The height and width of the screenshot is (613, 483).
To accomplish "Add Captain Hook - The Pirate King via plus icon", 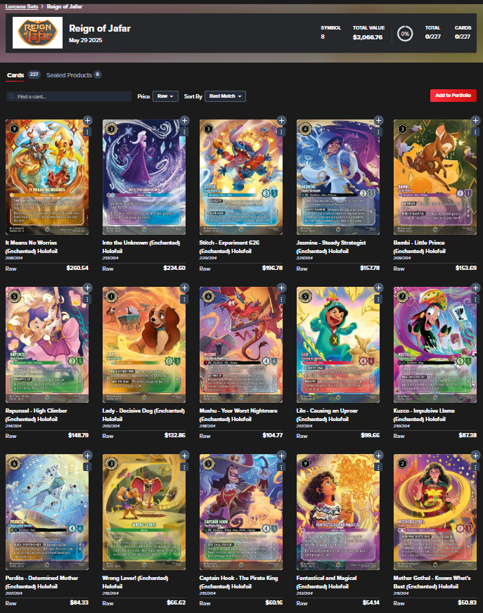I will (x=282, y=456).
